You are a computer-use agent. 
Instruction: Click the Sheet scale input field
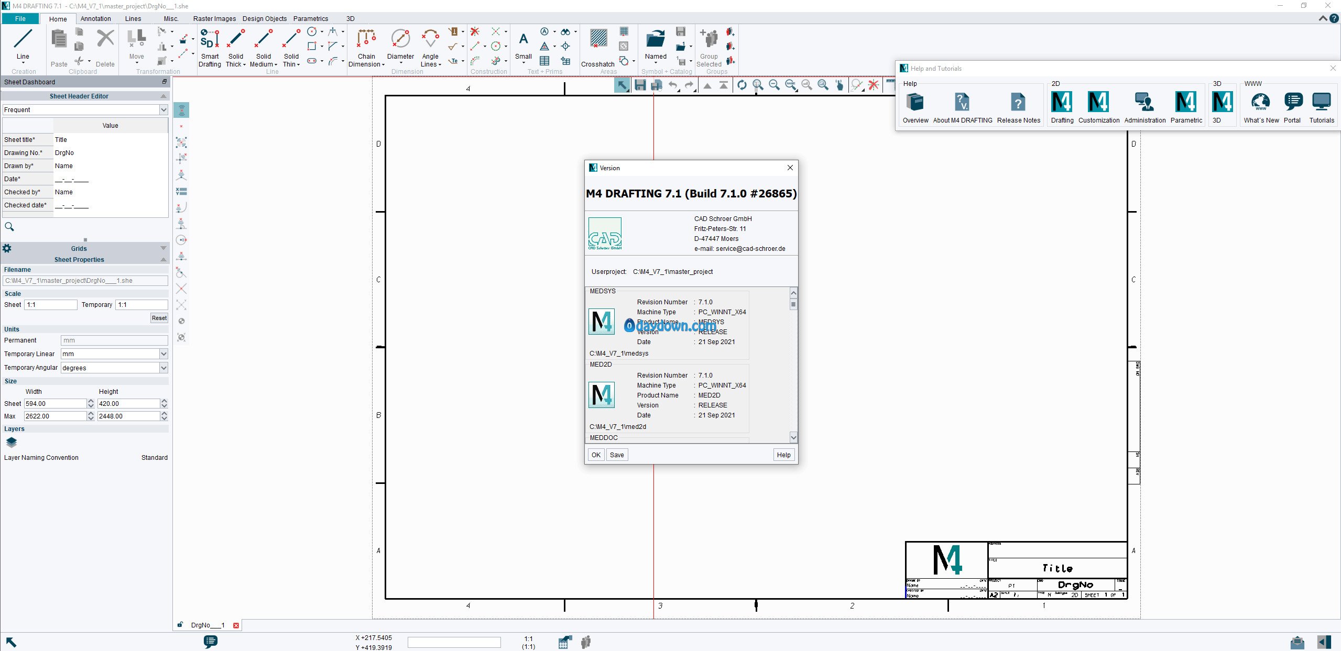point(51,304)
